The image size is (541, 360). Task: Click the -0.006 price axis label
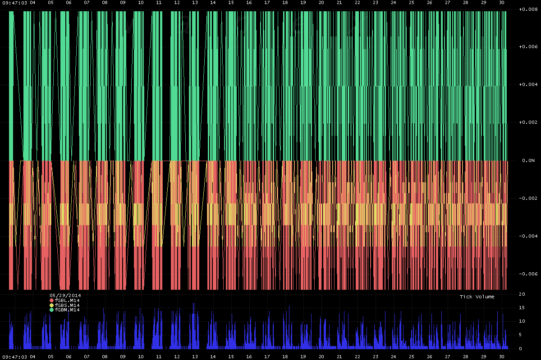pyautogui.click(x=528, y=274)
